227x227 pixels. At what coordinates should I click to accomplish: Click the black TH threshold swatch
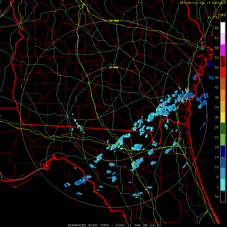pos(223,196)
